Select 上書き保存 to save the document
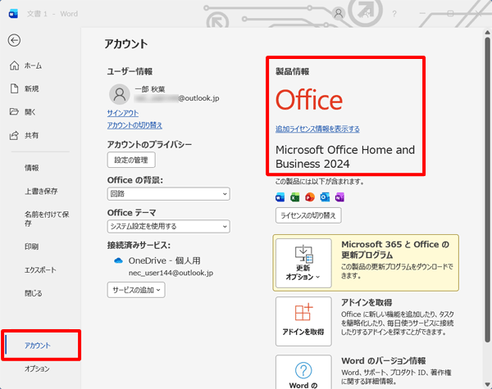The image size is (492, 389). tap(41, 191)
